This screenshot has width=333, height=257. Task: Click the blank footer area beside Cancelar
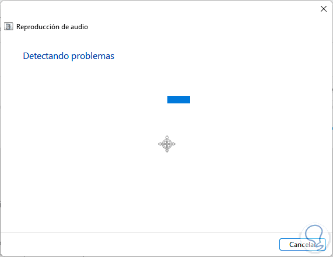(138, 245)
